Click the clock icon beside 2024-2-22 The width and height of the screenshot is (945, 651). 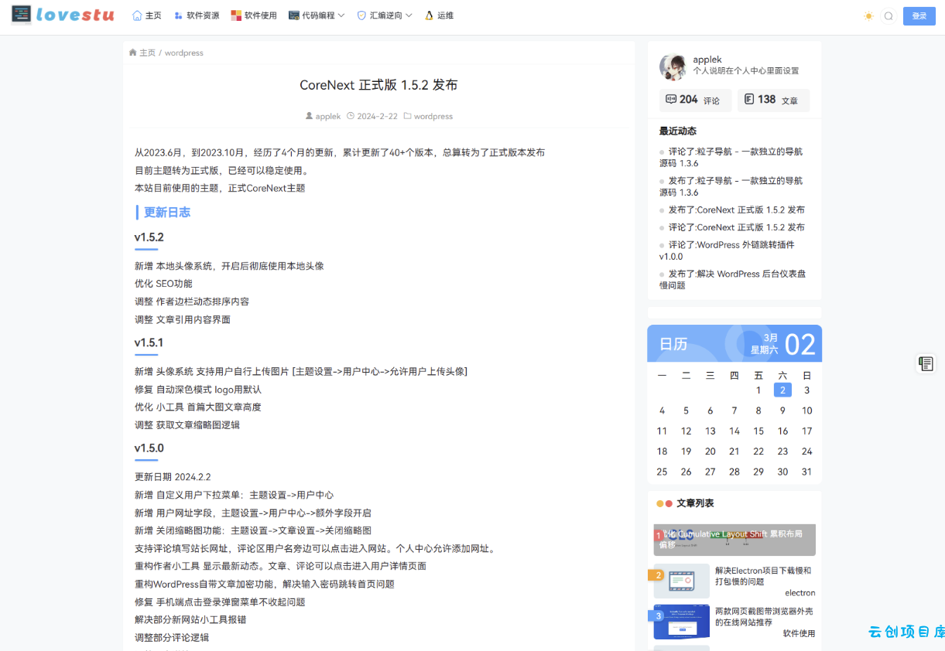pos(351,116)
